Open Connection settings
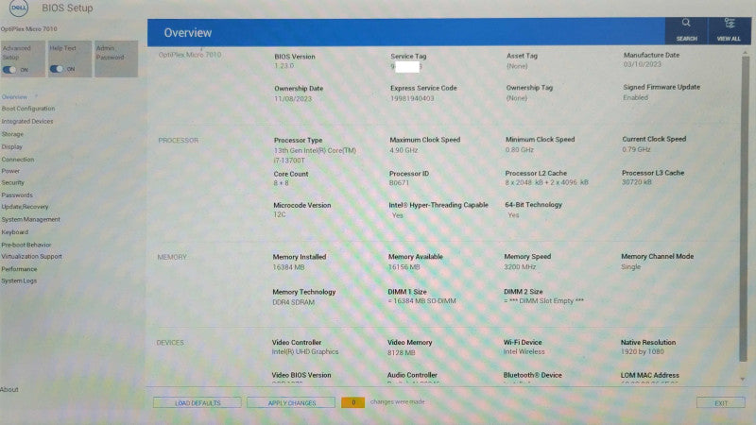The width and height of the screenshot is (756, 425). (x=18, y=159)
